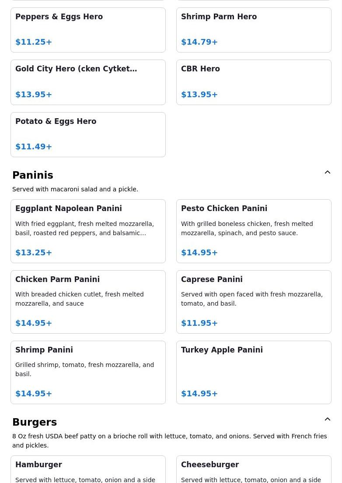Click the $11.95+ price on Caprese Panini

pos(199,323)
